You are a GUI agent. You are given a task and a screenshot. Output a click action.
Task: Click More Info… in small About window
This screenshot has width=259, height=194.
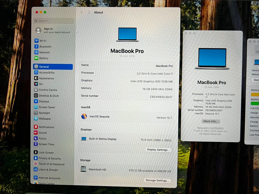(x=211, y=121)
